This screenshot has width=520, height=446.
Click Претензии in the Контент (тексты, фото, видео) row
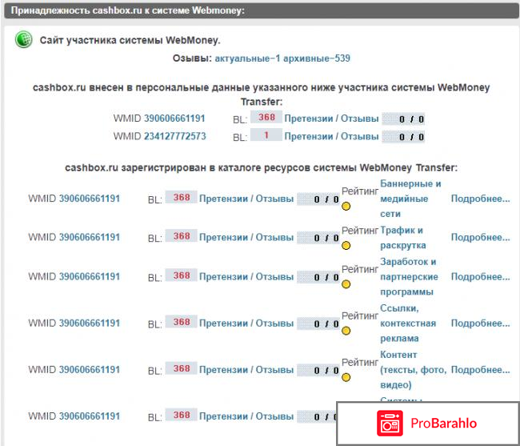pos(223,370)
